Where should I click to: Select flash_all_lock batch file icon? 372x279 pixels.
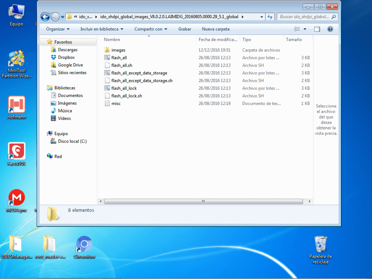click(107, 88)
